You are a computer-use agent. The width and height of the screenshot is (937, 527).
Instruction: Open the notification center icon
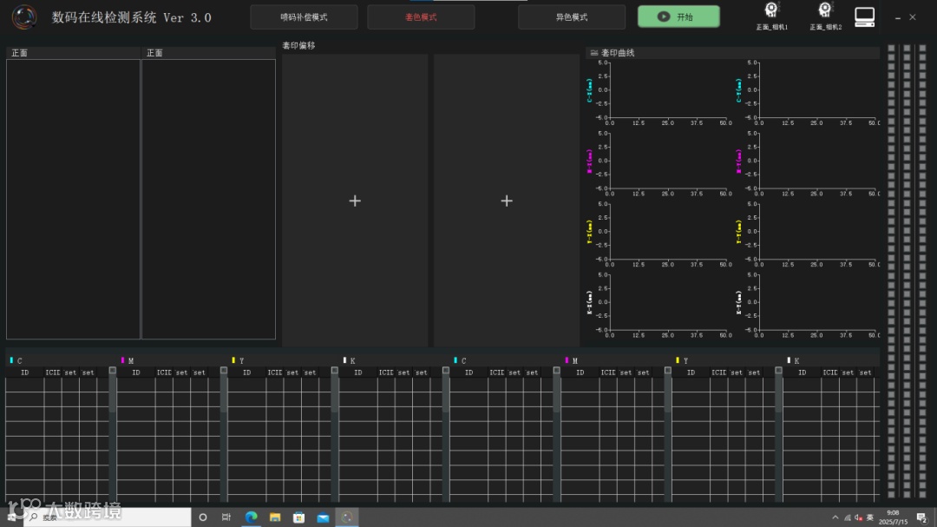(x=921, y=517)
